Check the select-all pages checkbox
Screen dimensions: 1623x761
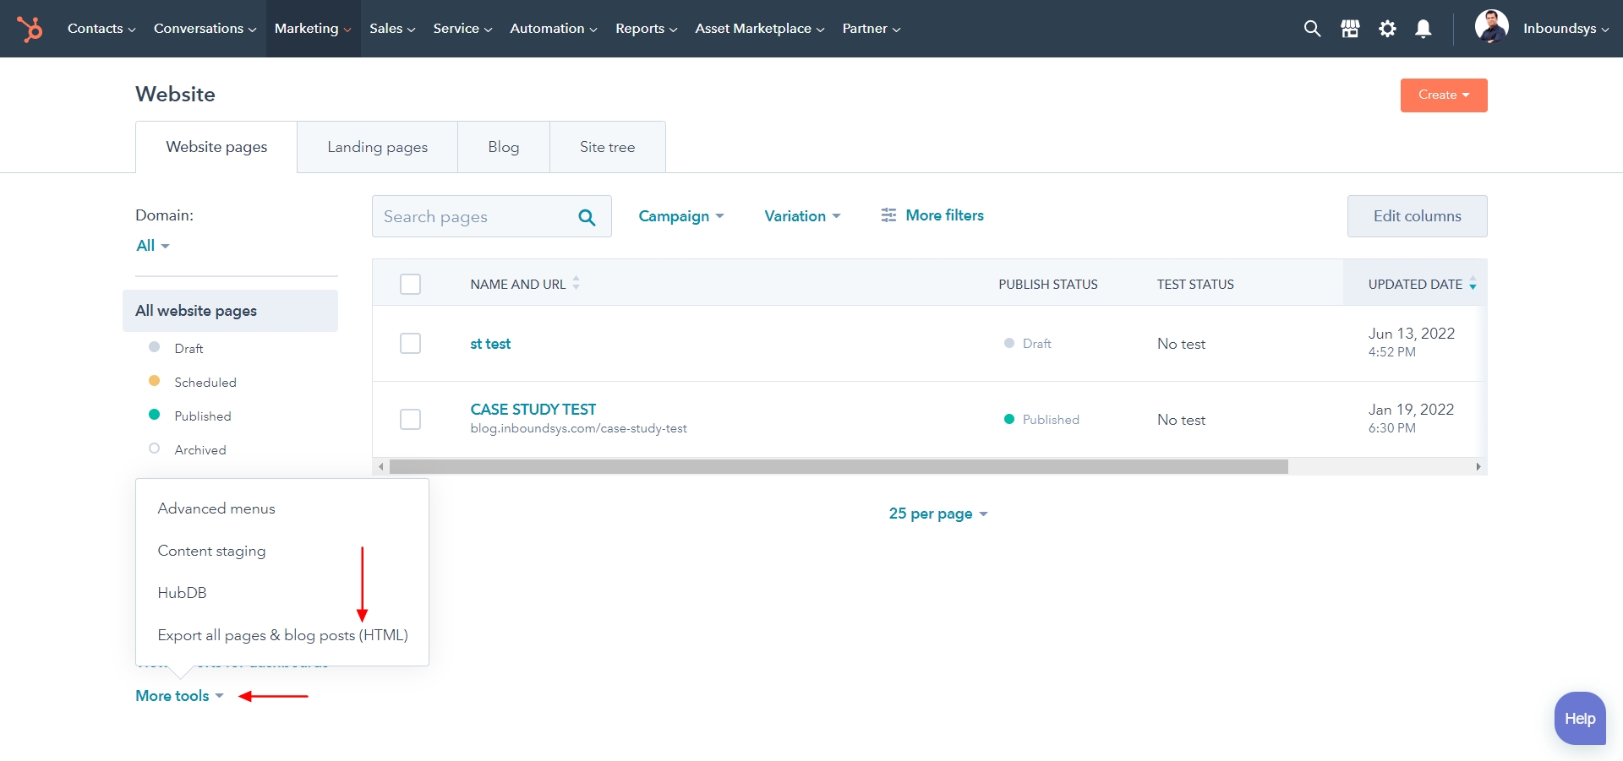[x=410, y=284]
